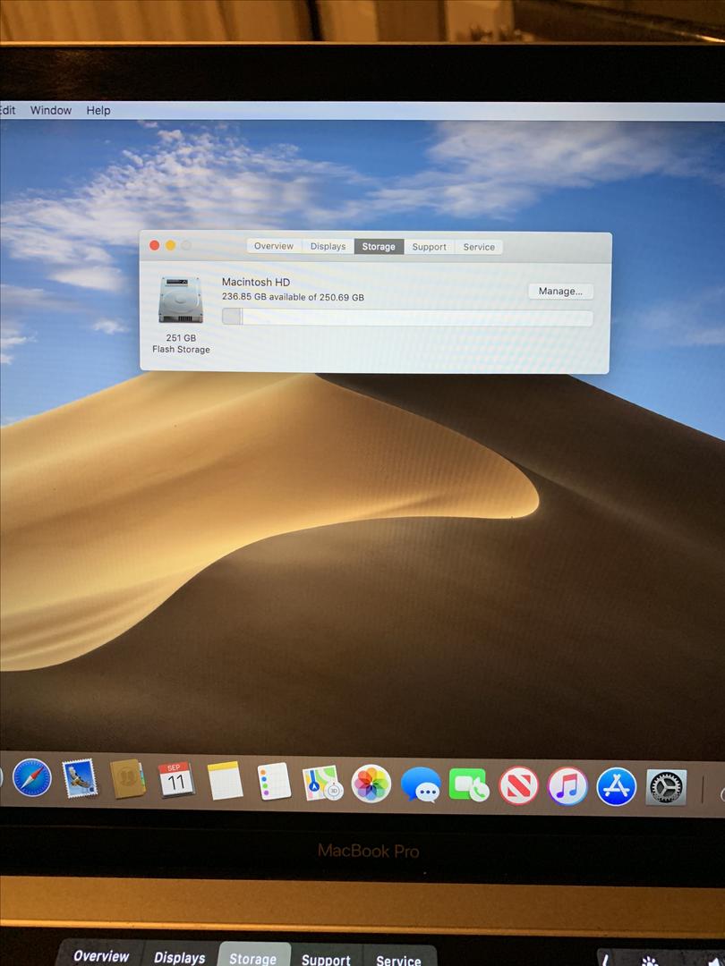Tap Displays on the Touch Bar
725x966 pixels.
click(x=179, y=957)
